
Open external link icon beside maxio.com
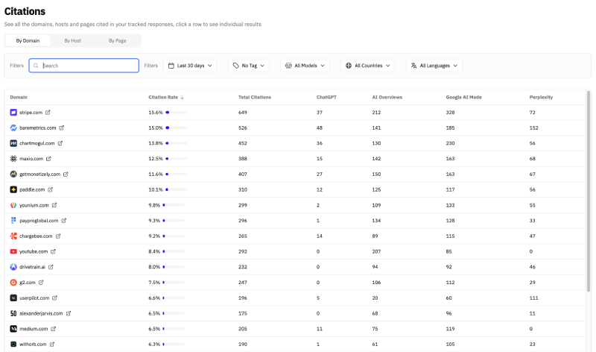click(48, 159)
